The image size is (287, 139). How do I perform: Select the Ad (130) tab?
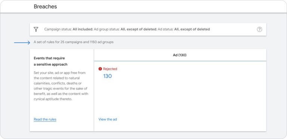(x=180, y=55)
